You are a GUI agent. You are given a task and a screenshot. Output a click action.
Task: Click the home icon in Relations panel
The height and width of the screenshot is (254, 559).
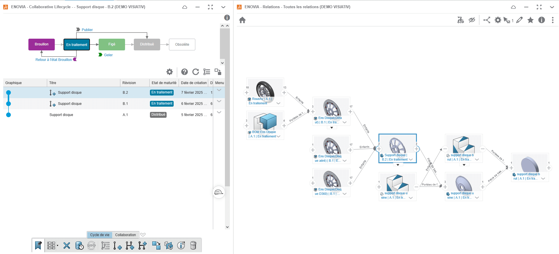pyautogui.click(x=242, y=20)
